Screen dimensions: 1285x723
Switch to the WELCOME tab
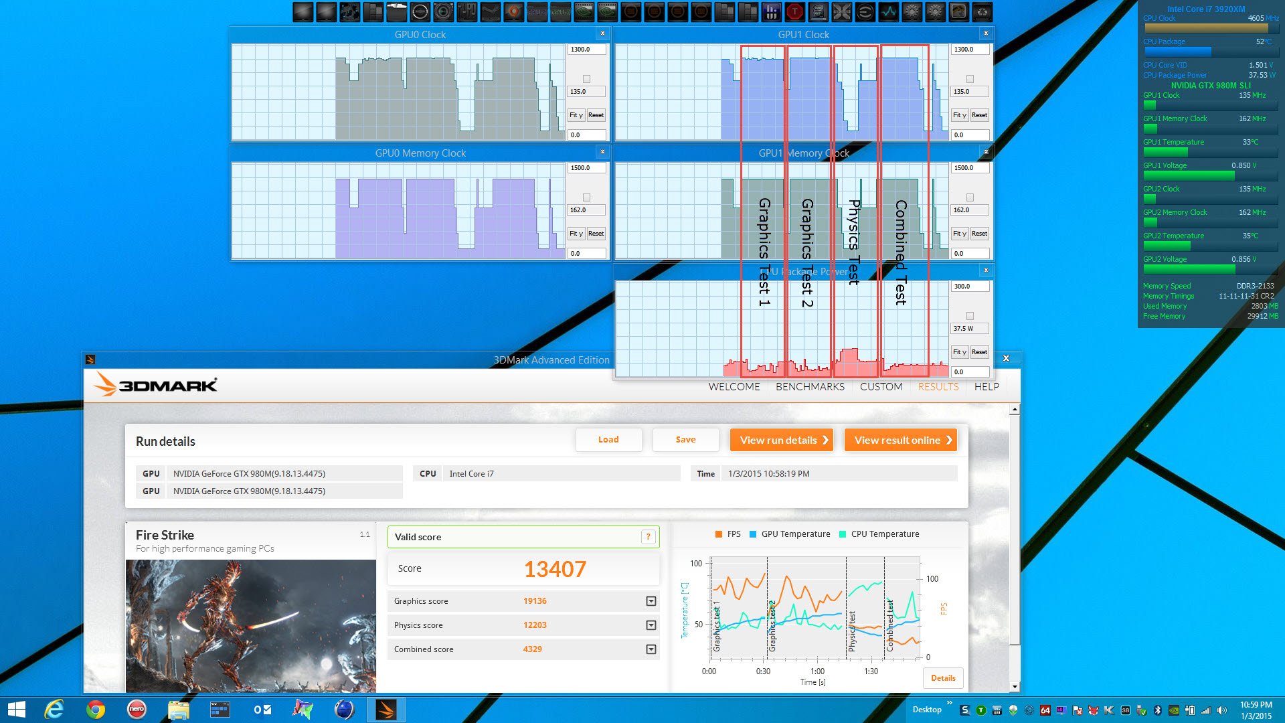734,387
